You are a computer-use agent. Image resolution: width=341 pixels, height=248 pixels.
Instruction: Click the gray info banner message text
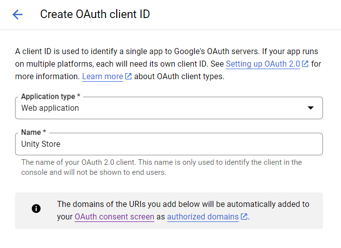183,204
